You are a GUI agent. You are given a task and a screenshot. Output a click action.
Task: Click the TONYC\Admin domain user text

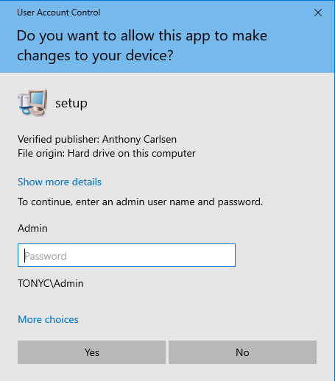51,283
